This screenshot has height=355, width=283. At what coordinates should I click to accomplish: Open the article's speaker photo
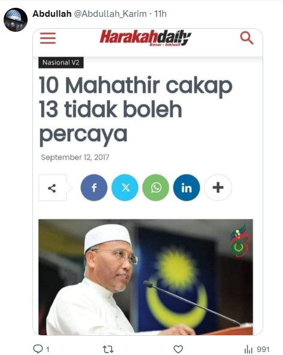click(x=146, y=277)
